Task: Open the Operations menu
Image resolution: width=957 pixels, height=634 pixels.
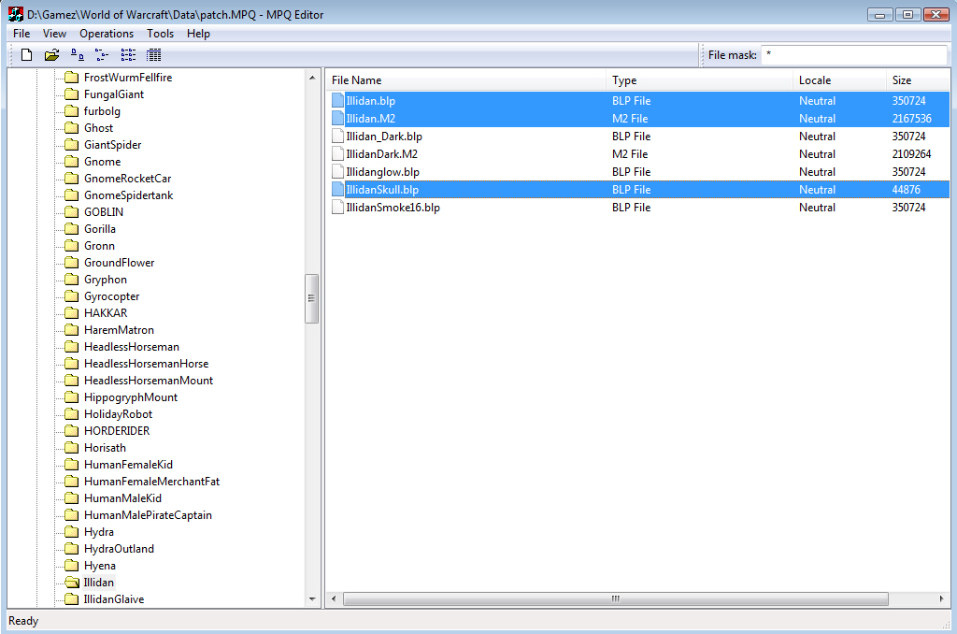Action: pos(107,34)
